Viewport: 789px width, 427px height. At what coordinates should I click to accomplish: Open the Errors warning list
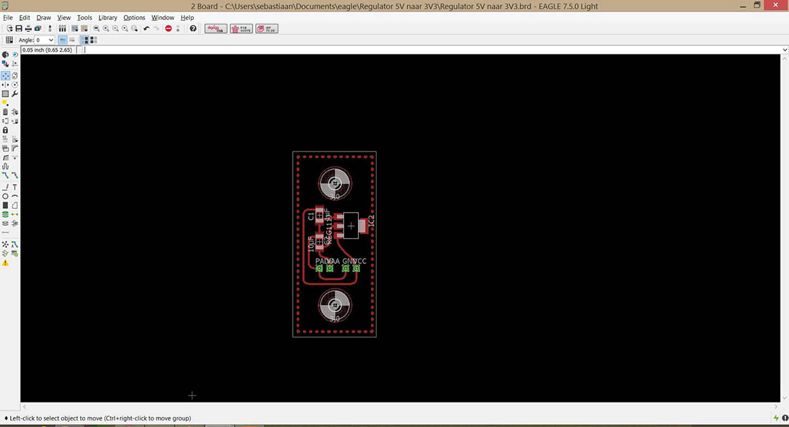[x=5, y=263]
